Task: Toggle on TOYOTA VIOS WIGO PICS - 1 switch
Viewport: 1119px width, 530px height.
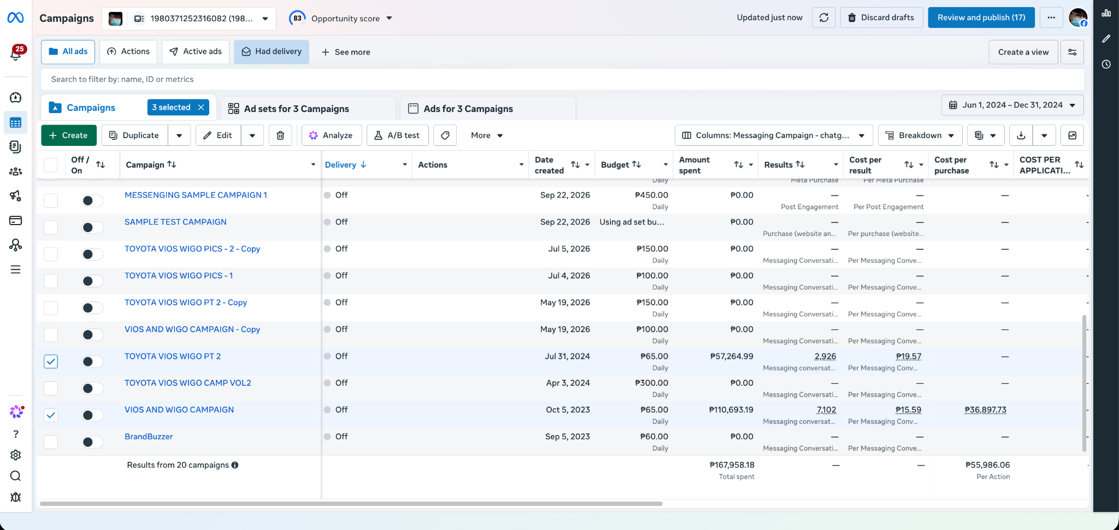Action: [x=92, y=281]
